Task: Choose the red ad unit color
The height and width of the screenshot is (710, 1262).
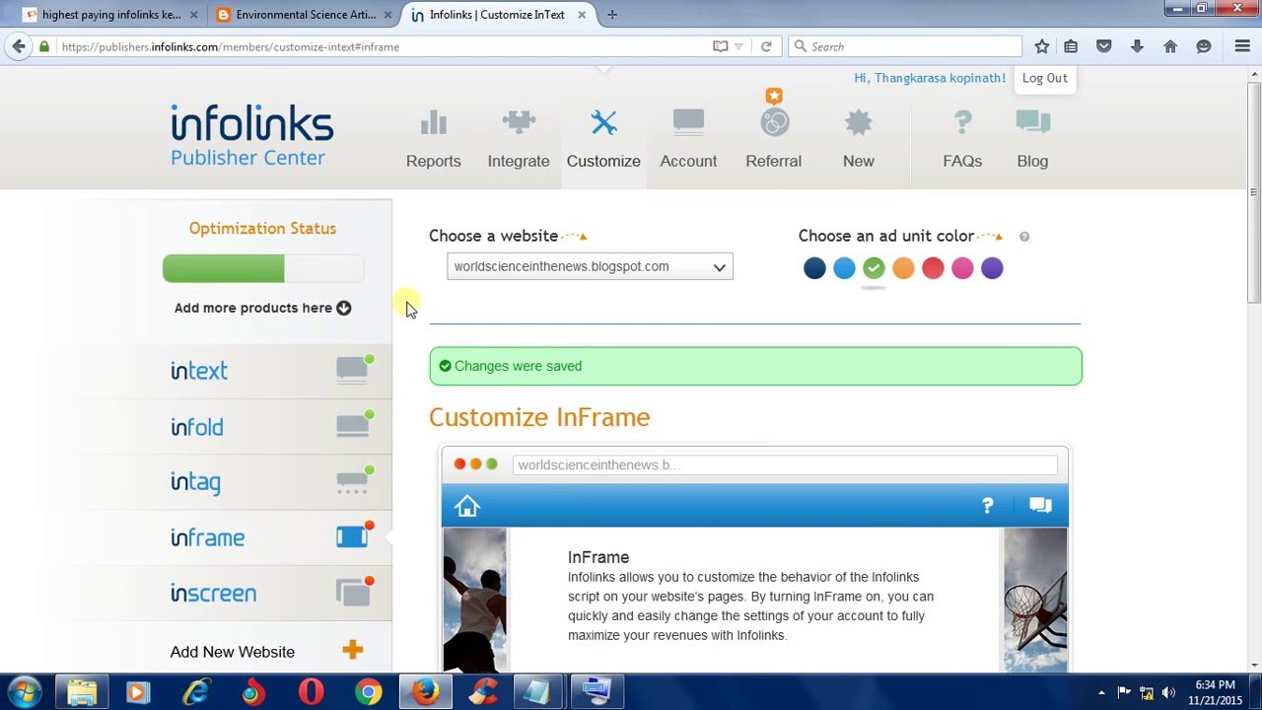Action: [933, 267]
